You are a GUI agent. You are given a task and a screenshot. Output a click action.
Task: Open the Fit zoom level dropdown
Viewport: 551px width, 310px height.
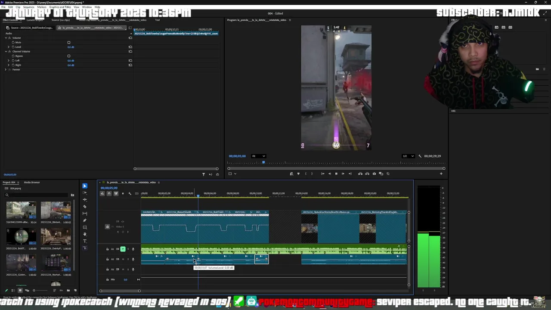click(x=258, y=156)
